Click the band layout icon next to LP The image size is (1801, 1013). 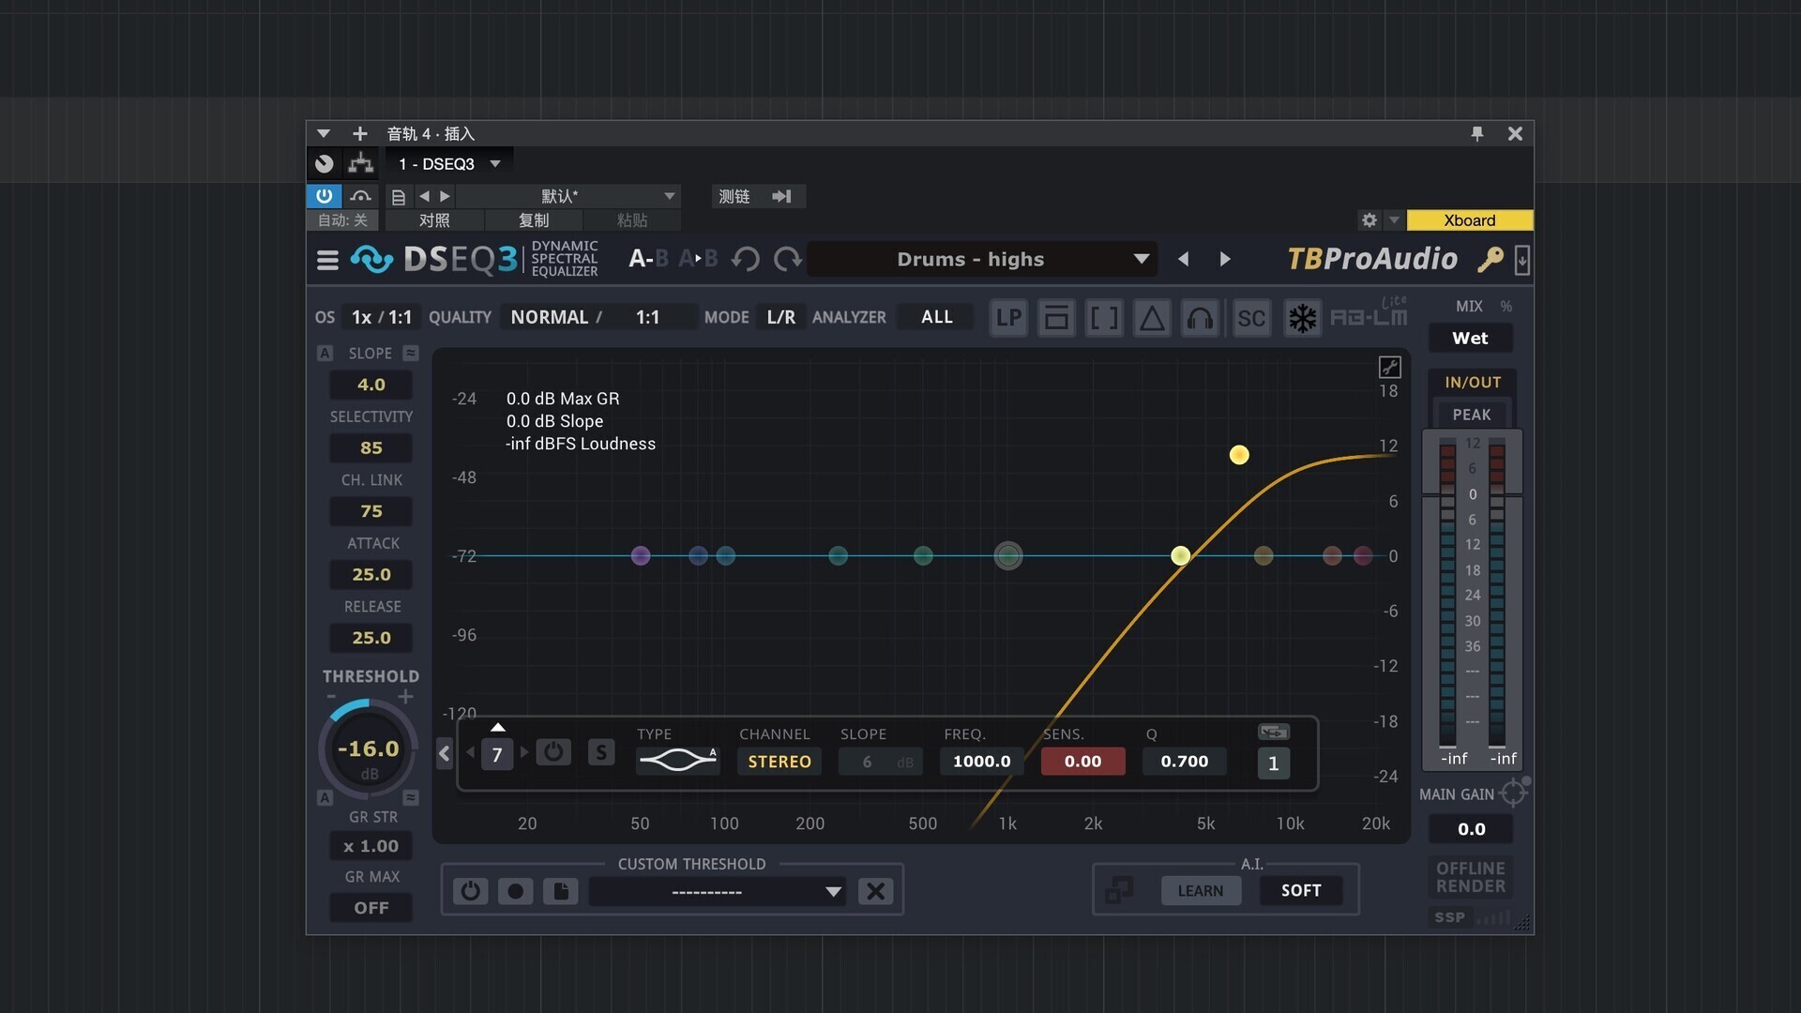1056,318
